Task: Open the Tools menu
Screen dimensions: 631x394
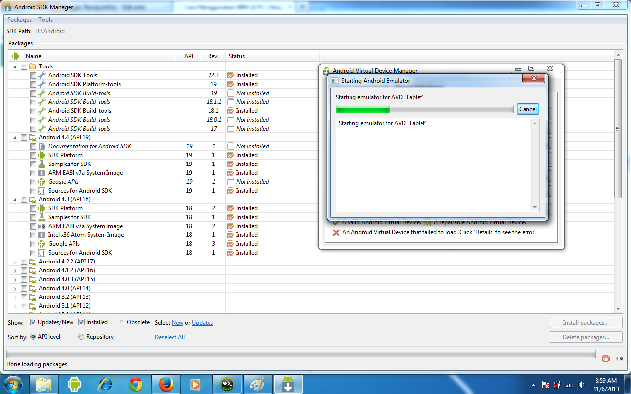Action: click(x=46, y=20)
